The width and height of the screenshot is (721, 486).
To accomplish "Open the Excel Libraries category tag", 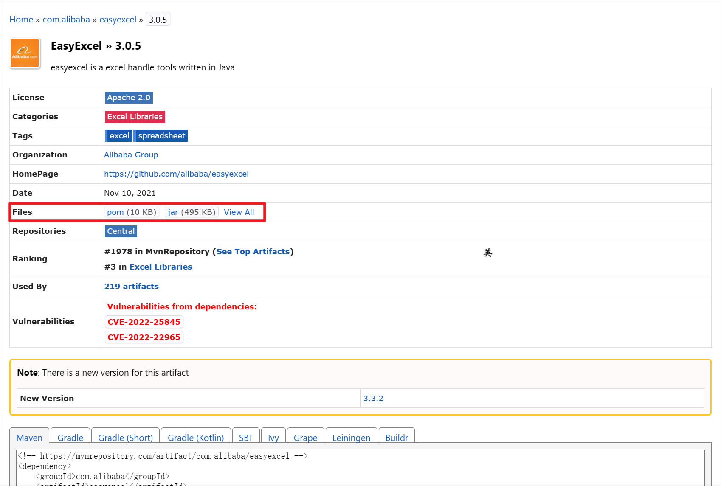I will coord(135,117).
